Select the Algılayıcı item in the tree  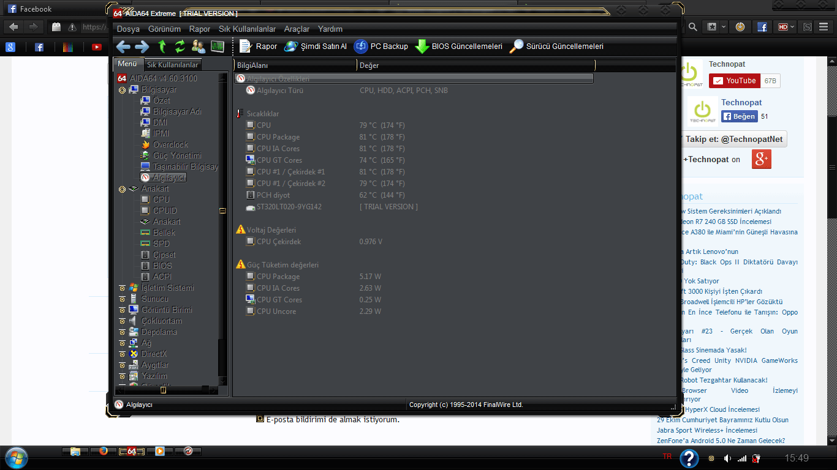pos(170,177)
